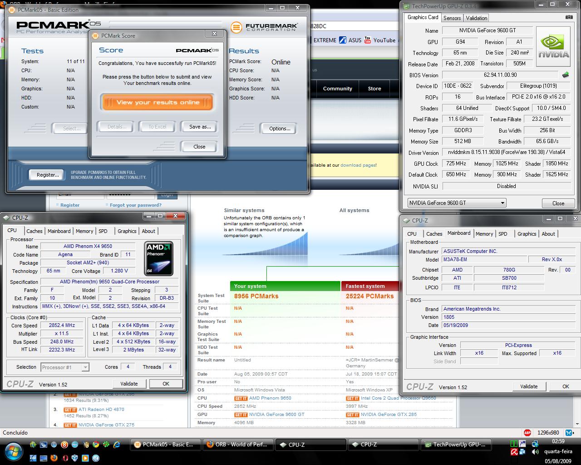Launch VirtualBox cube icon in Quick Launch
Screen dimensions: 581x465
pos(75,458)
